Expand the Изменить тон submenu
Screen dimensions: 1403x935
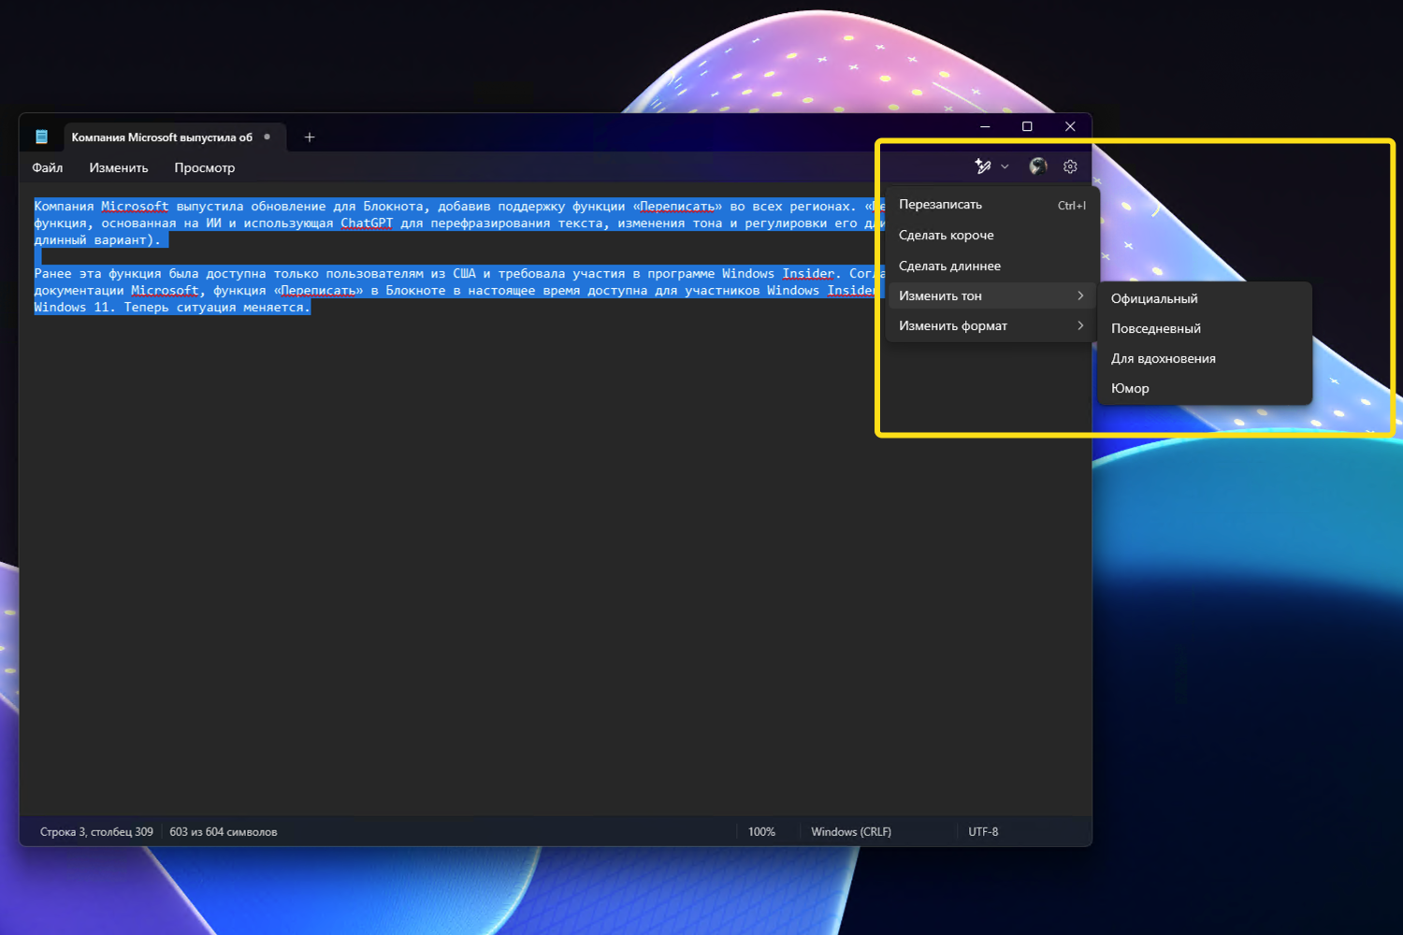point(991,296)
